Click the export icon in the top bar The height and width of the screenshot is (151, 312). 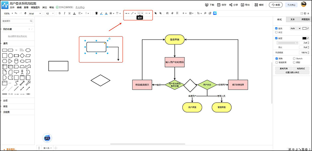243,5
